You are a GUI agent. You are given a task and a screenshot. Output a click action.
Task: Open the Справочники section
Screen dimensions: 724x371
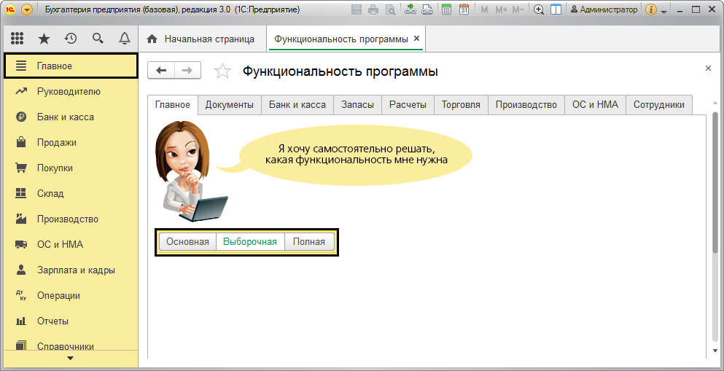pos(71,345)
